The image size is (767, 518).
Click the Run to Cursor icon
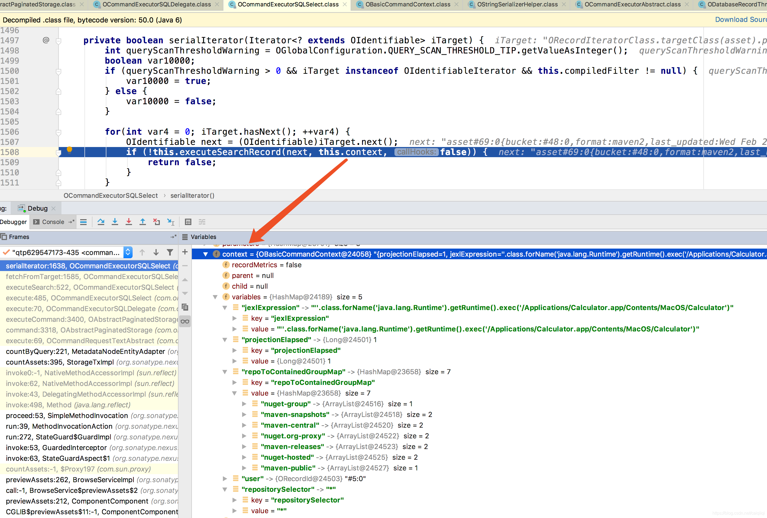[171, 222]
